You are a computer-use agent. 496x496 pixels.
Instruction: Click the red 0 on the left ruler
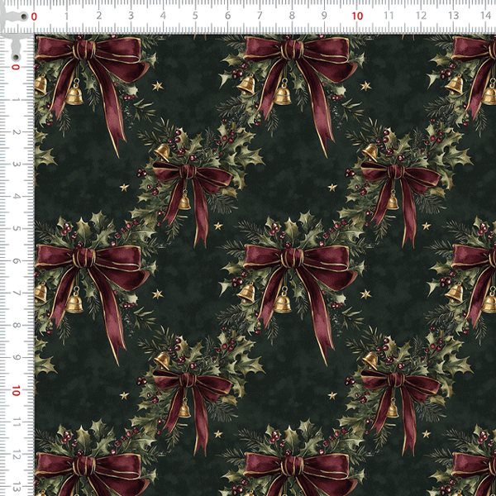[16, 67]
